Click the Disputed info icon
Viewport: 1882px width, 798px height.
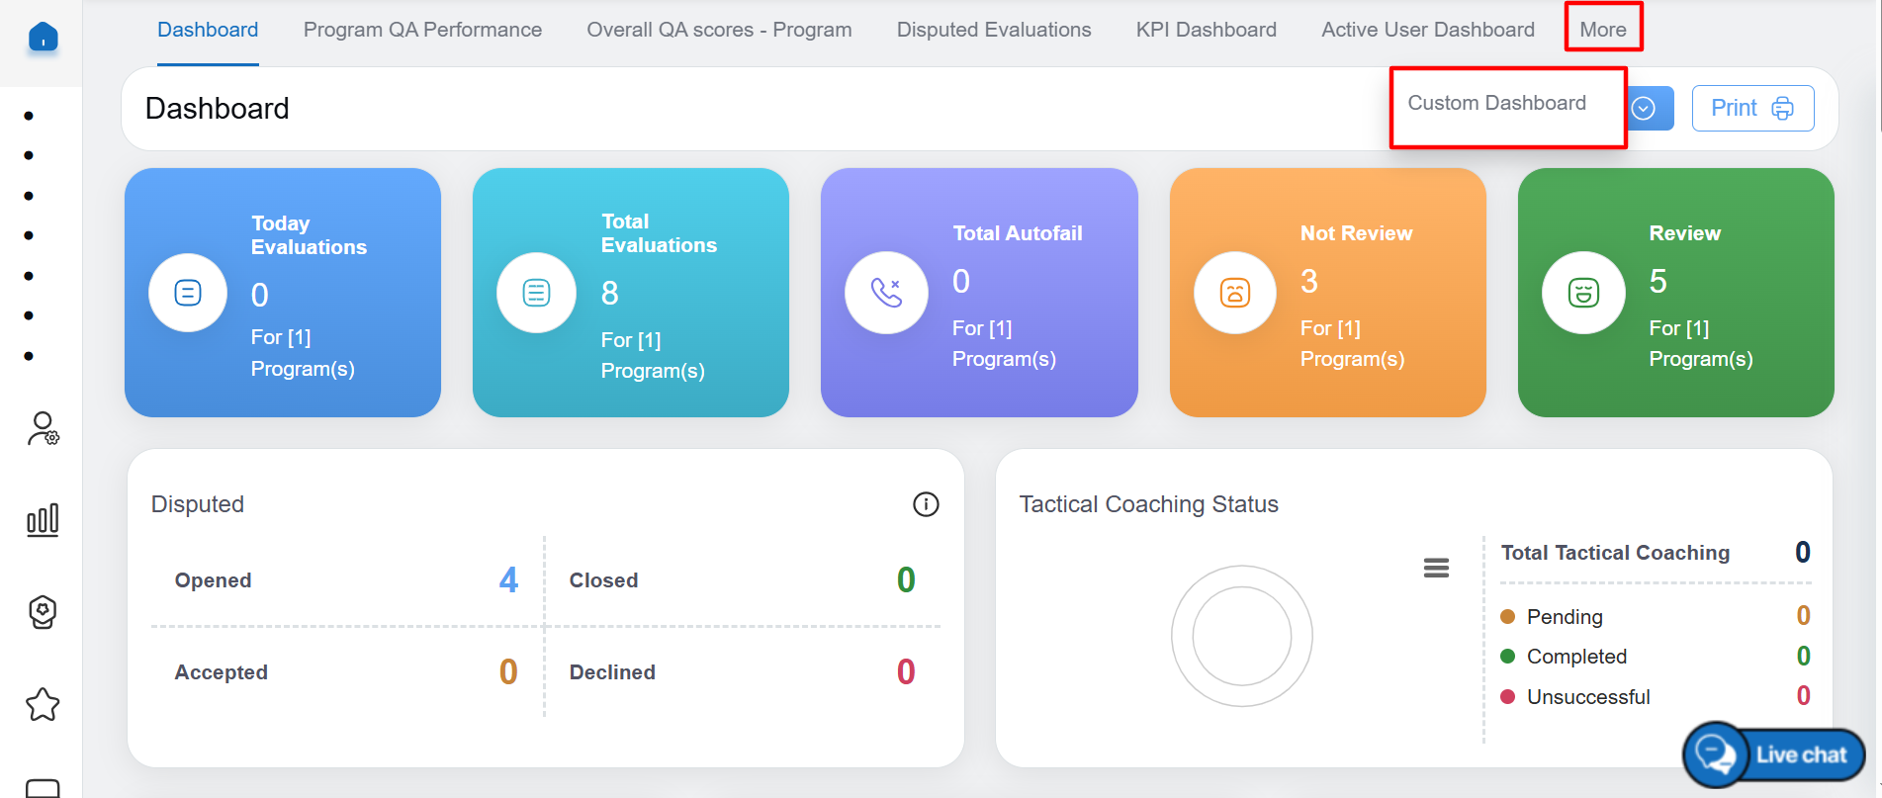925,504
